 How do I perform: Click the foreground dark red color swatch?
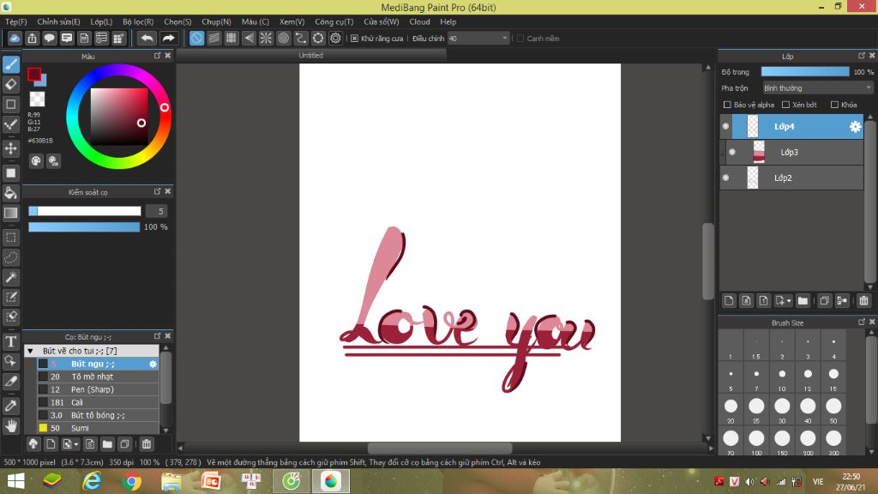tap(34, 74)
